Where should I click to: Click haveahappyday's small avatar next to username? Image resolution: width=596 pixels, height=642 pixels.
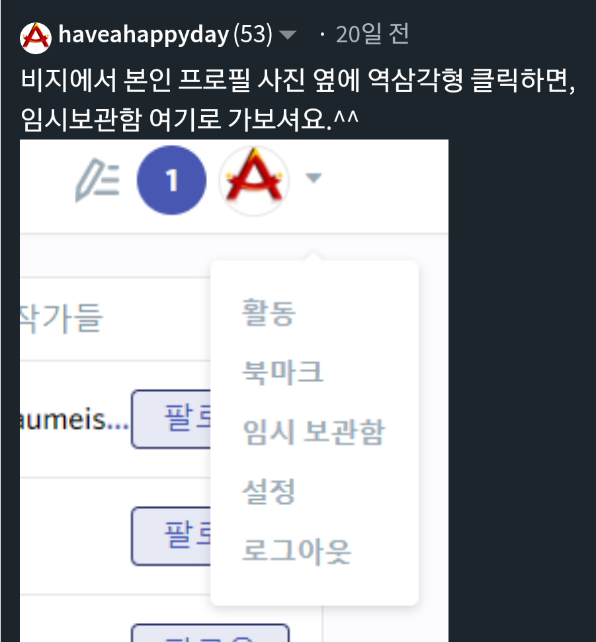coord(36,38)
